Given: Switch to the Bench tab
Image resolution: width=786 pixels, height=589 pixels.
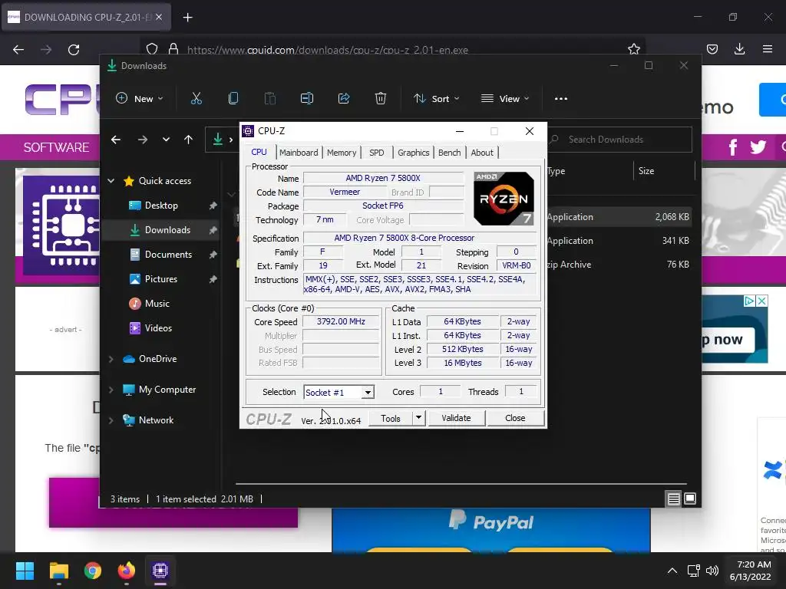Looking at the screenshot, I should (449, 153).
